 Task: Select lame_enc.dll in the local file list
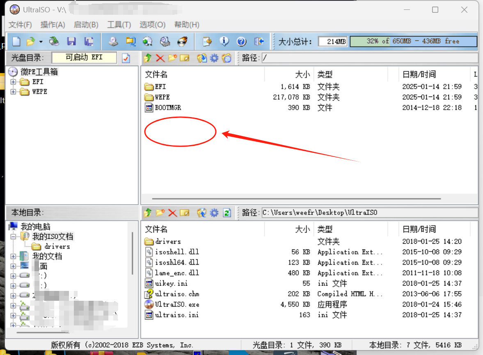177,273
